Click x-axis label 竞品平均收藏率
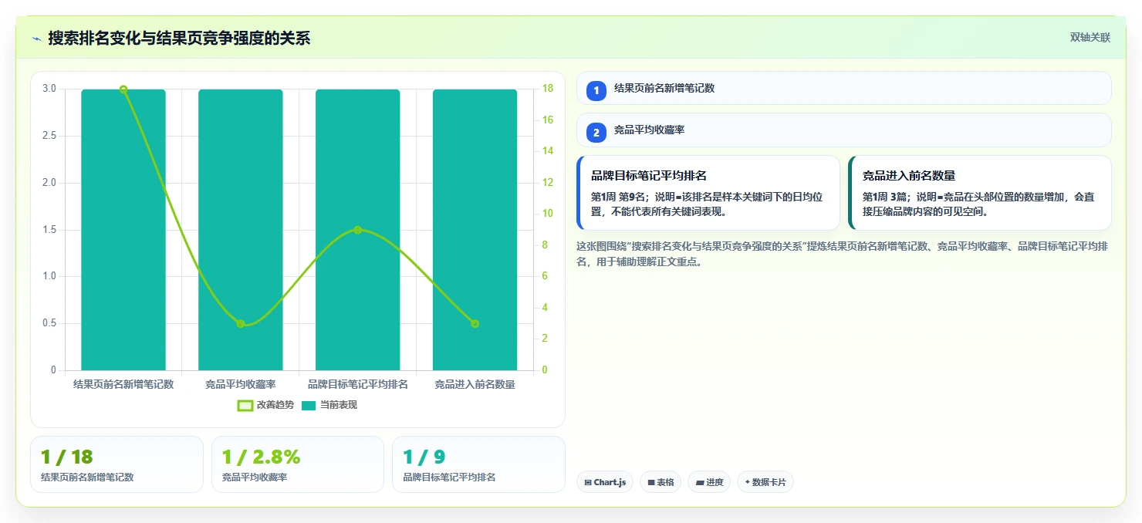The height and width of the screenshot is (523, 1142). (241, 384)
